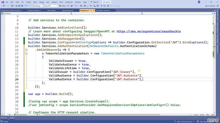Open the member navigation dropdown on right

[177, 13]
